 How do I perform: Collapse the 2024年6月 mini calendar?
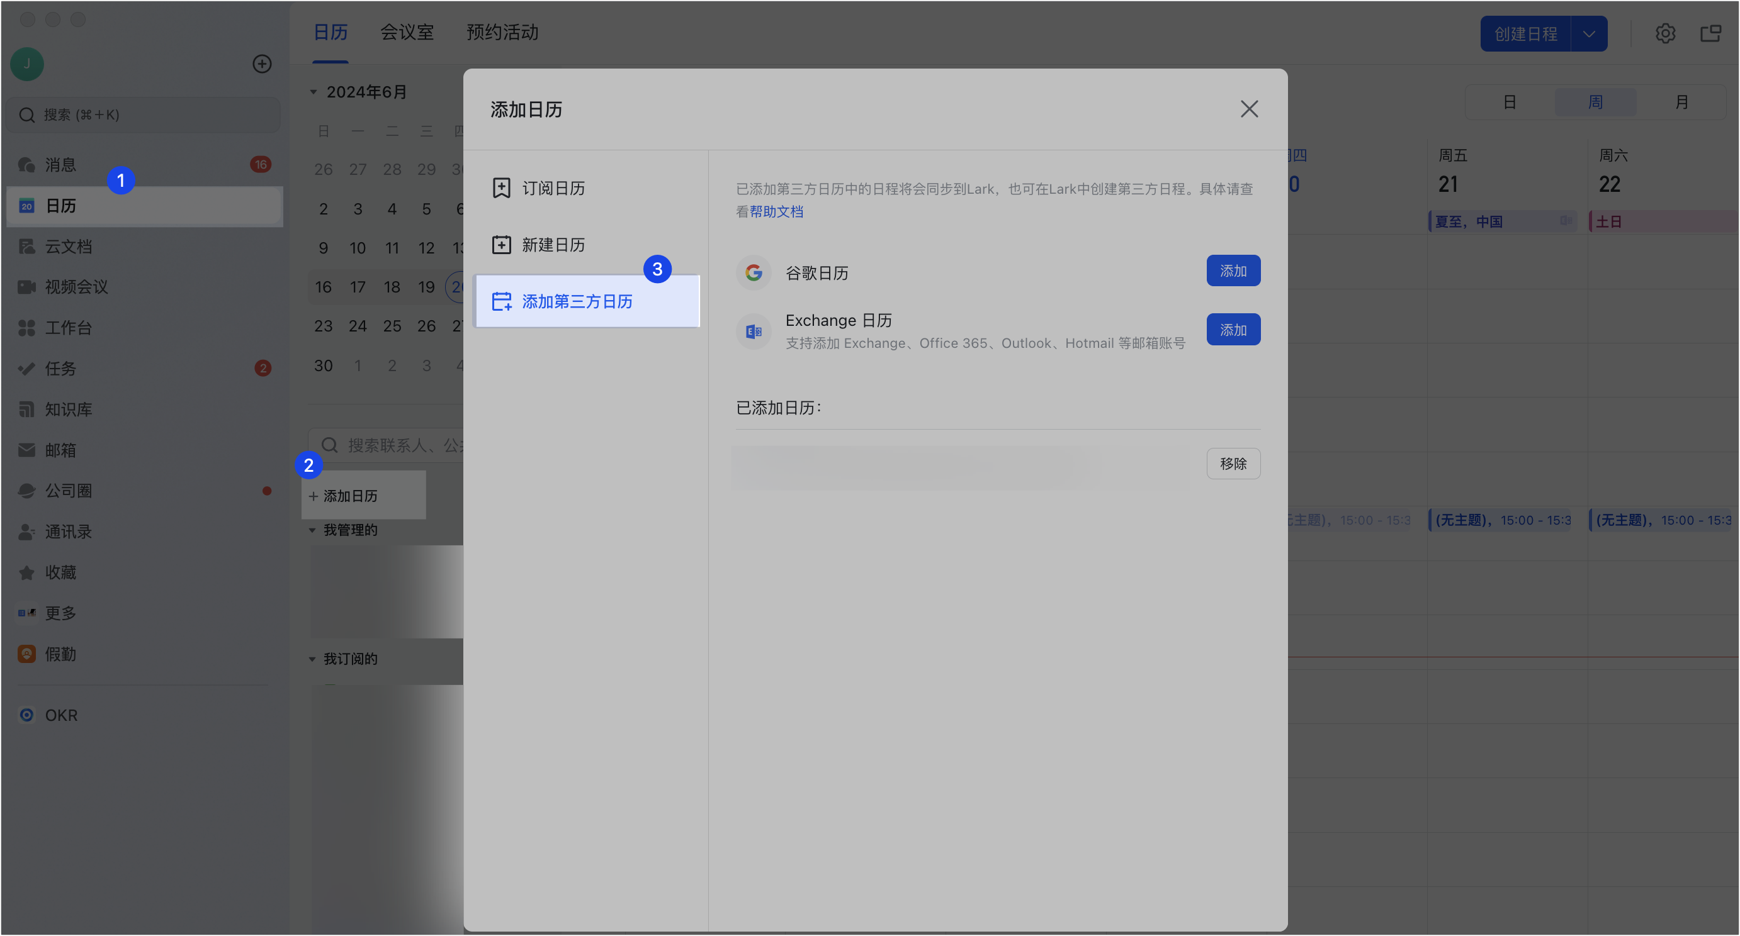click(314, 92)
